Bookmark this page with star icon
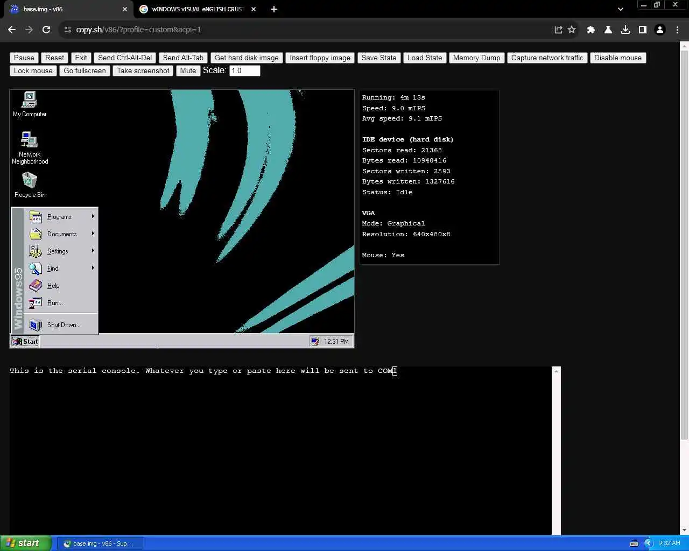The height and width of the screenshot is (551, 689). point(572,30)
